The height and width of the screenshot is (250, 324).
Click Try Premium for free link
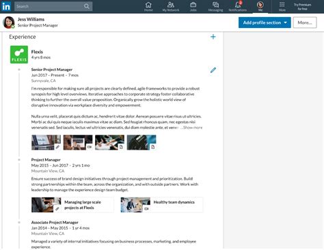coord(302,7)
